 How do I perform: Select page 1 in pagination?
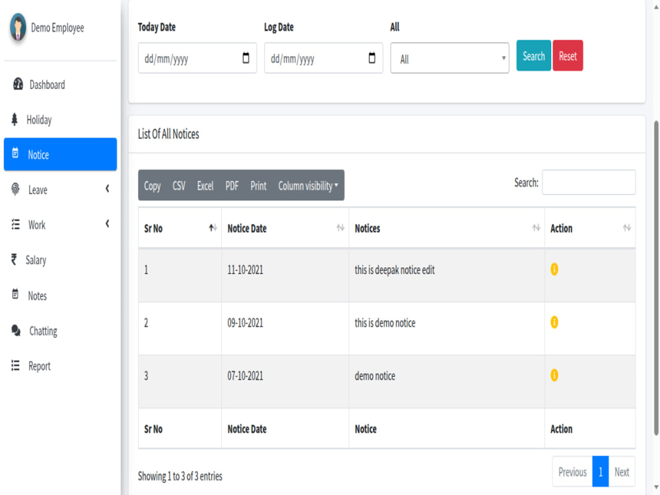(600, 472)
